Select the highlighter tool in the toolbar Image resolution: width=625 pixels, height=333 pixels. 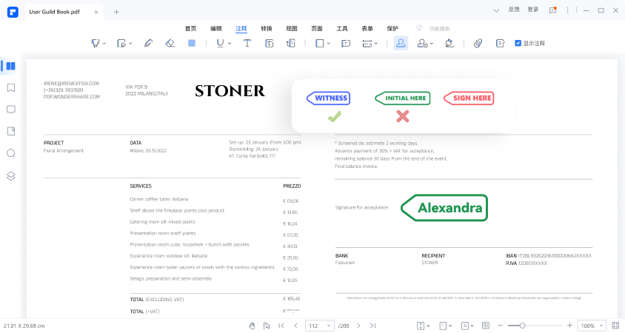pyautogui.click(x=96, y=44)
